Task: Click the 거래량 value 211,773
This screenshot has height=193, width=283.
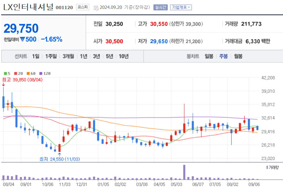Action: [x=251, y=24]
